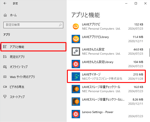
Task: Select アプリと機能 in sidebar
Action: tap(33, 47)
